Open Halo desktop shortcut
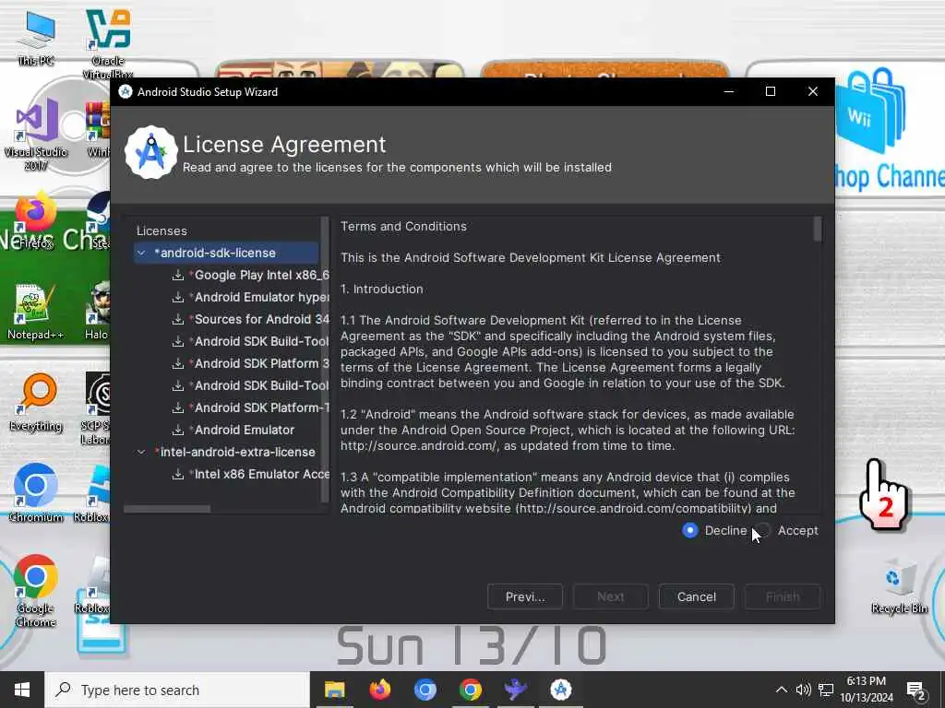The height and width of the screenshot is (708, 945). [x=96, y=313]
